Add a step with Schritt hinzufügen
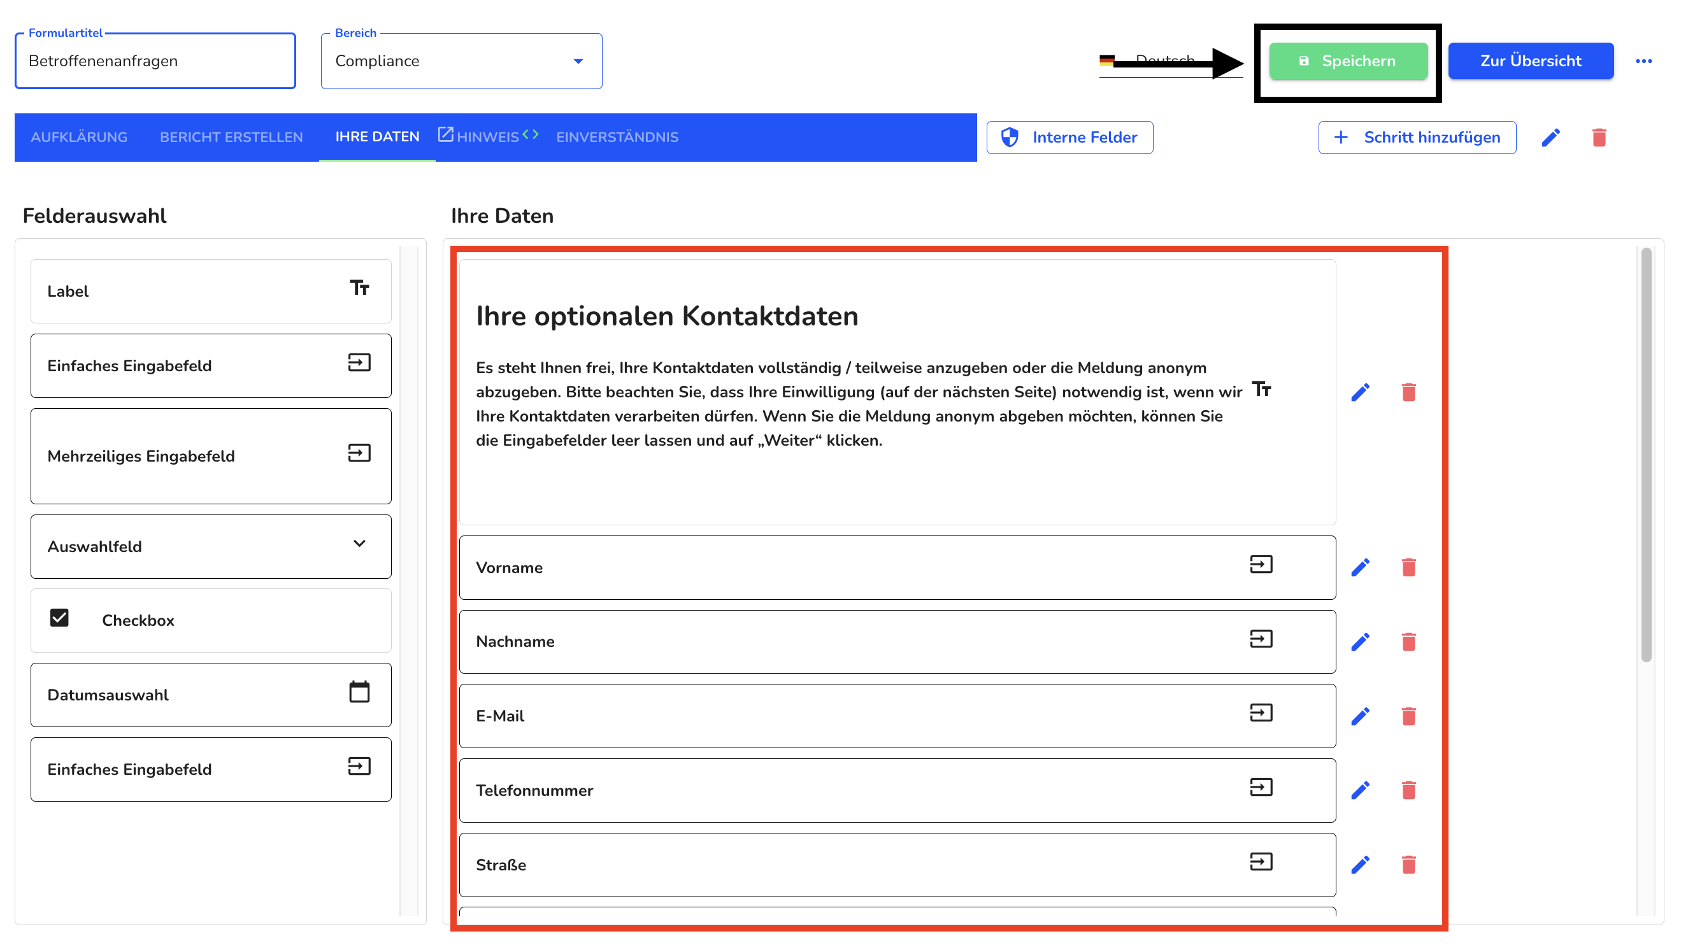This screenshot has width=1688, height=950. pyautogui.click(x=1417, y=138)
